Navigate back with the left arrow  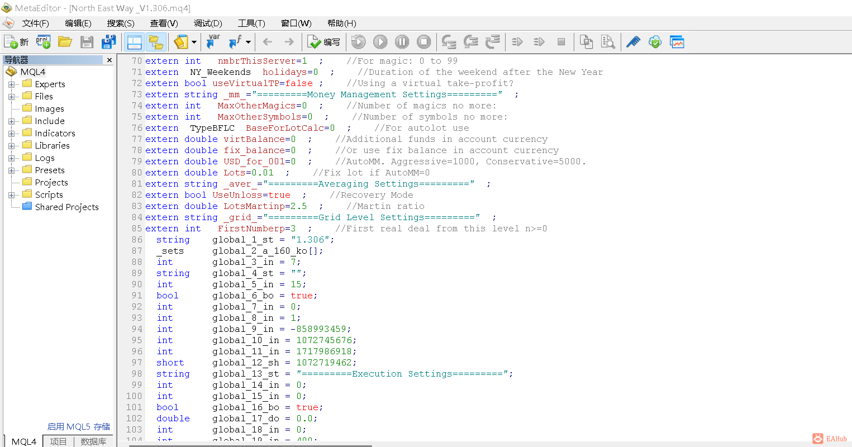click(268, 42)
